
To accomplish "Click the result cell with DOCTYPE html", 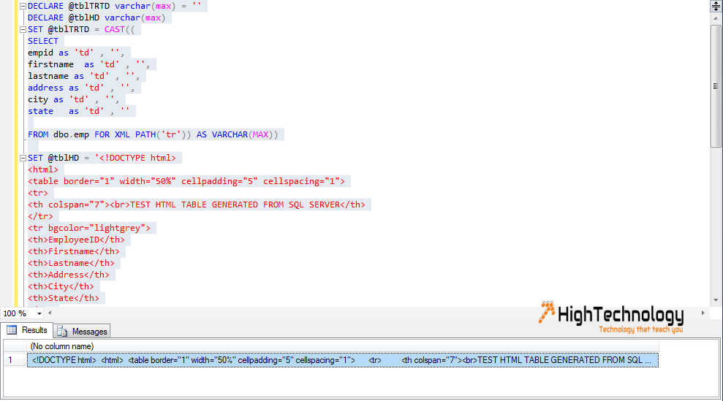I will pyautogui.click(x=343, y=360).
